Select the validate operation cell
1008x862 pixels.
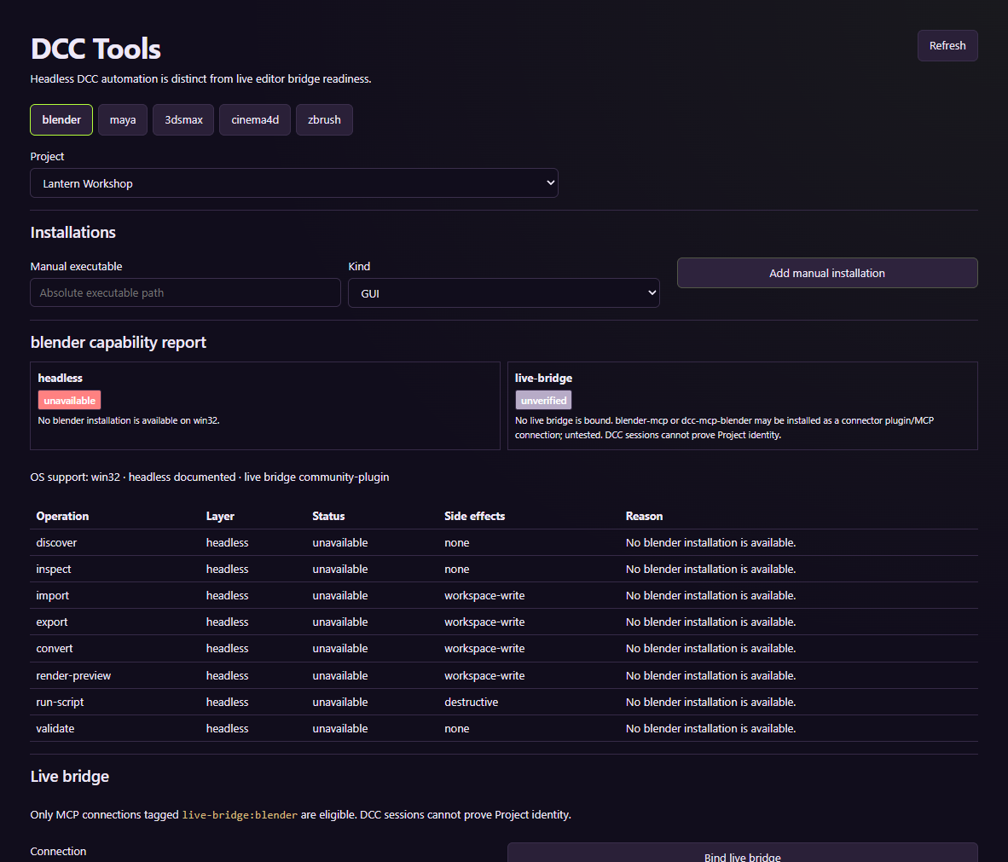pos(55,728)
